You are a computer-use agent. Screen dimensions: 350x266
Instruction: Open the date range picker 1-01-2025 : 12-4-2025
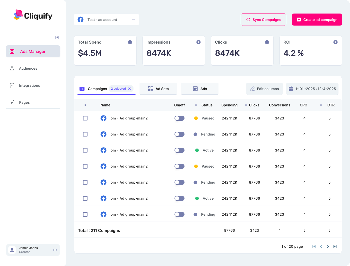pyautogui.click(x=312, y=89)
